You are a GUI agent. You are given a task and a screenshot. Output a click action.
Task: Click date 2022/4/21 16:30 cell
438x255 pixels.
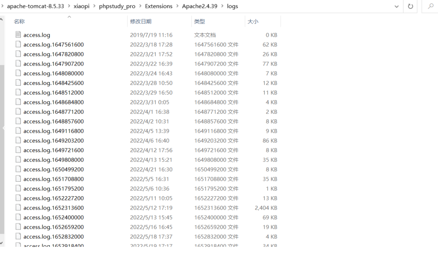tap(151, 170)
